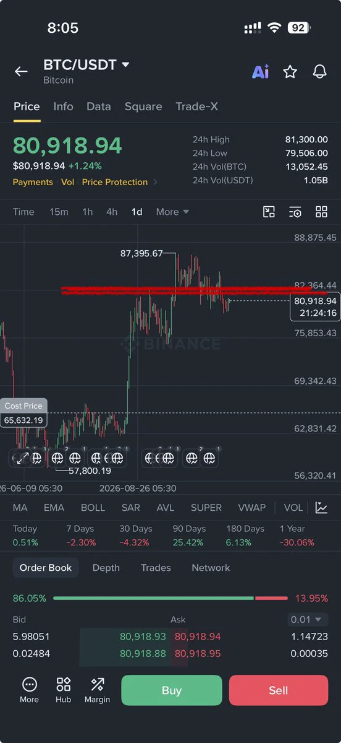Open the indicator settings chart icon
341x743 pixels.
pos(321,508)
